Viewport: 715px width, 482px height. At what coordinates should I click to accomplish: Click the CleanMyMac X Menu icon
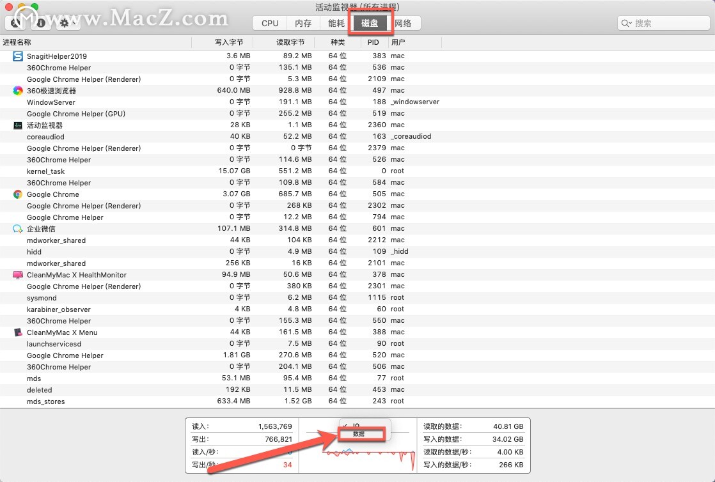coord(18,332)
